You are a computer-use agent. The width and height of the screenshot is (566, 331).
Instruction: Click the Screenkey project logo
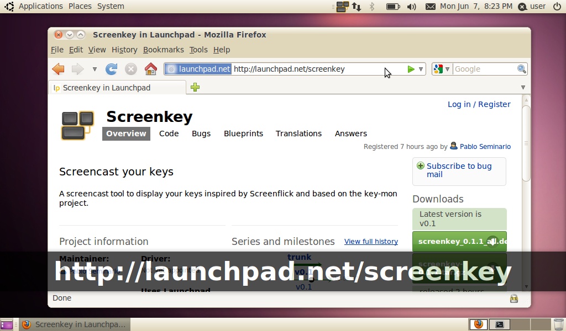point(77,125)
